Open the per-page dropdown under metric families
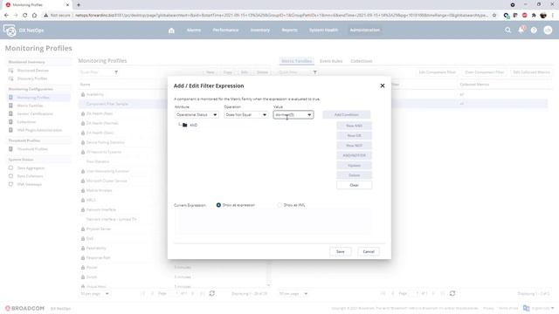The height and width of the screenshot is (314, 559). (293, 294)
